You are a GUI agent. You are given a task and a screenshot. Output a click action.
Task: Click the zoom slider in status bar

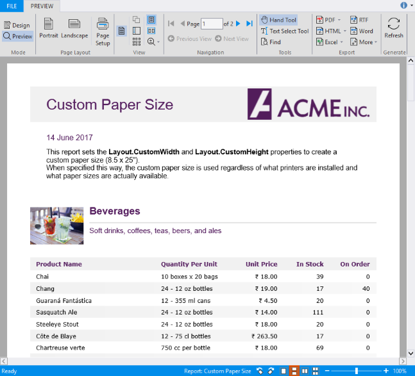(356, 371)
